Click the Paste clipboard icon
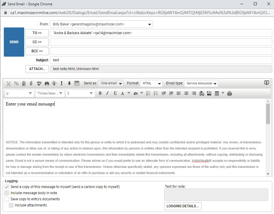 (24, 83)
